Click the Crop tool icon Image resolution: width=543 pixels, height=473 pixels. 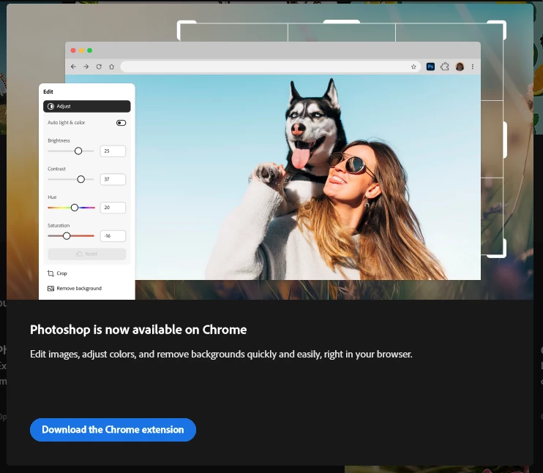click(x=50, y=273)
